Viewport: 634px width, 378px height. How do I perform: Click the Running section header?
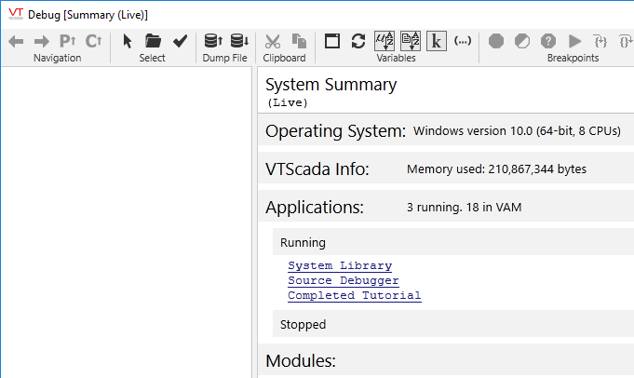pyautogui.click(x=453, y=242)
